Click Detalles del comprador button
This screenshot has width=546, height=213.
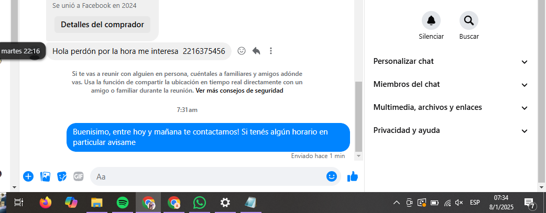[102, 25]
